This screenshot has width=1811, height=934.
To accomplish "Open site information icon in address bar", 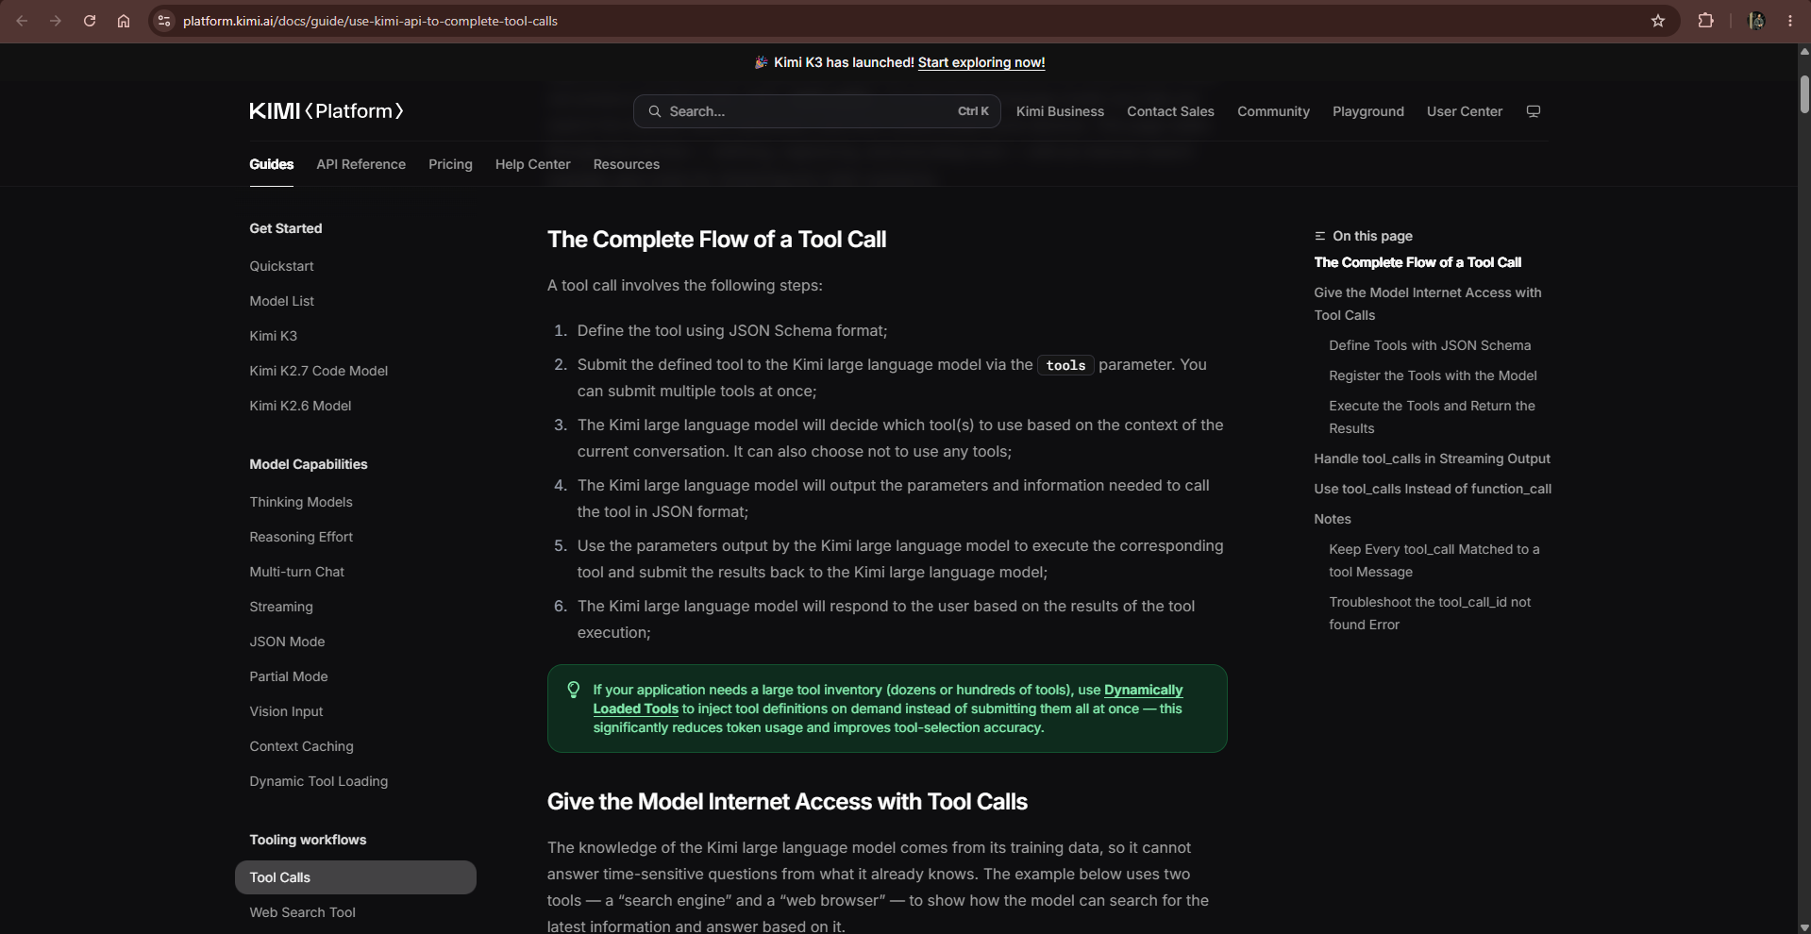I will [x=164, y=21].
